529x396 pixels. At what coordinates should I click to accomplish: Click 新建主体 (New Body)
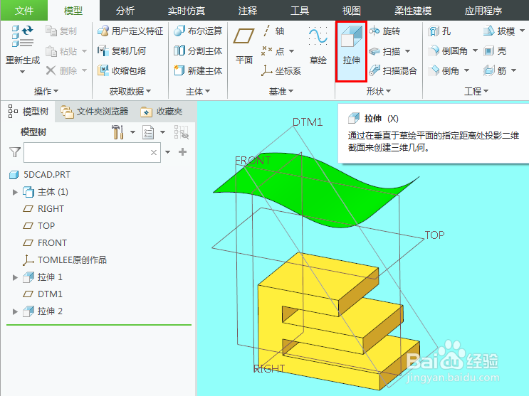[198, 71]
